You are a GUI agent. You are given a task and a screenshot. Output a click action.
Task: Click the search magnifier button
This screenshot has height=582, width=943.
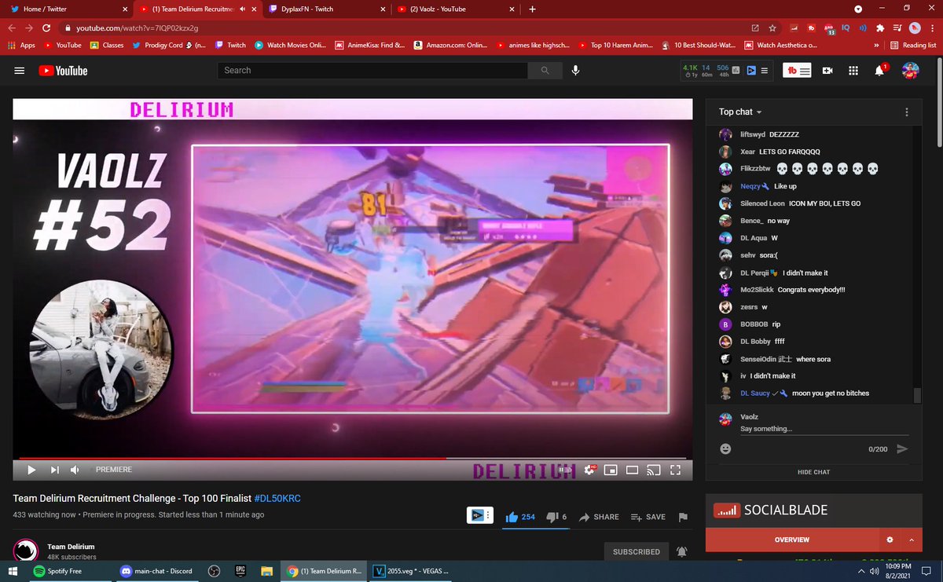[x=545, y=71]
